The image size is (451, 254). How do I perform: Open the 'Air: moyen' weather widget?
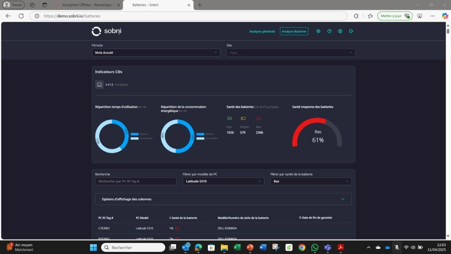point(20,247)
